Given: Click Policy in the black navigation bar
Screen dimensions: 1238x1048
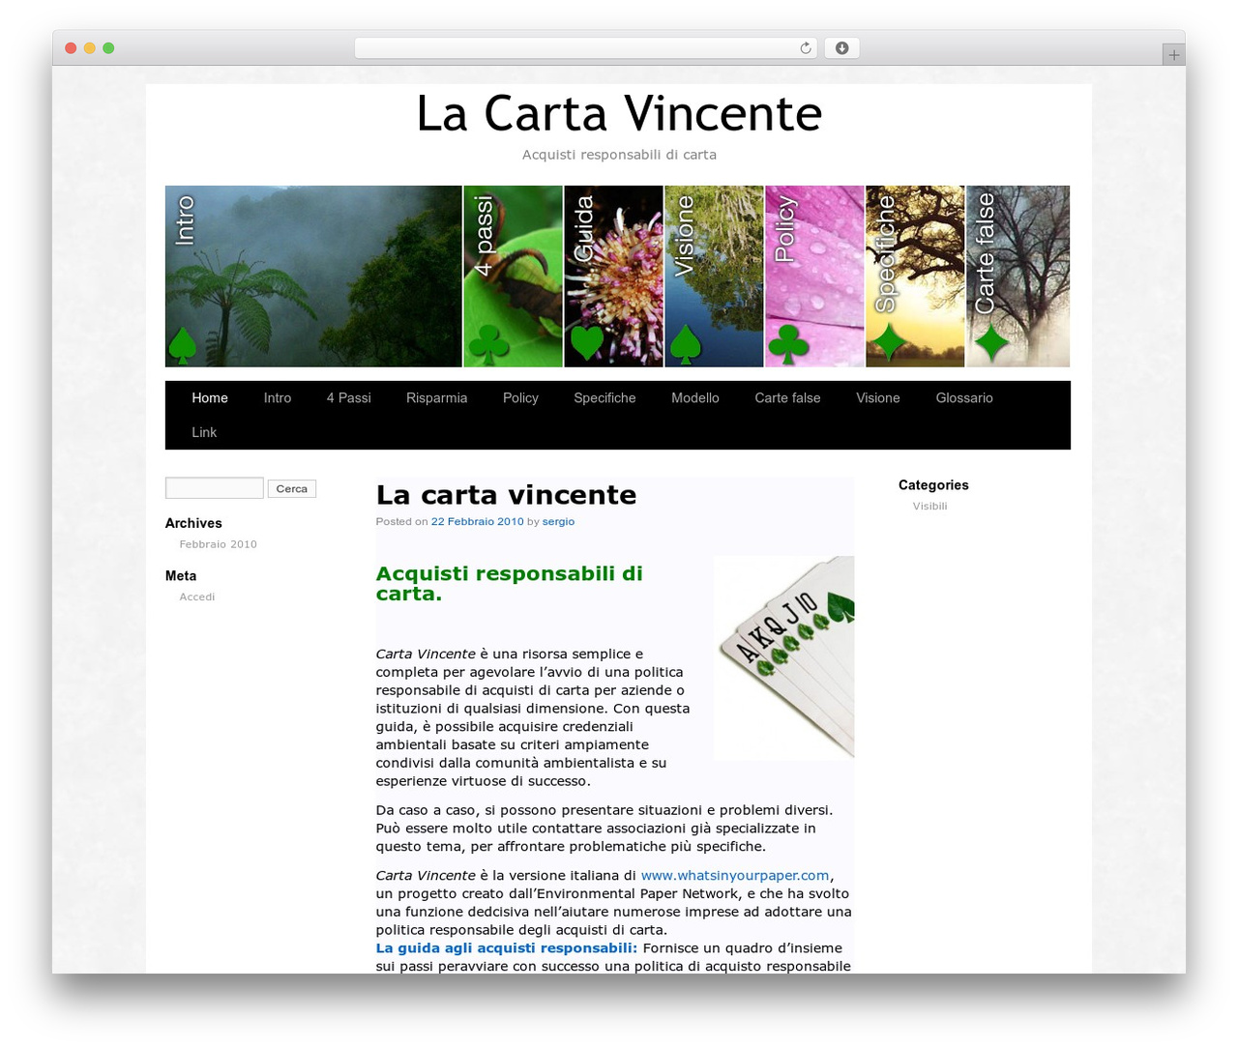Looking at the screenshot, I should (x=520, y=398).
